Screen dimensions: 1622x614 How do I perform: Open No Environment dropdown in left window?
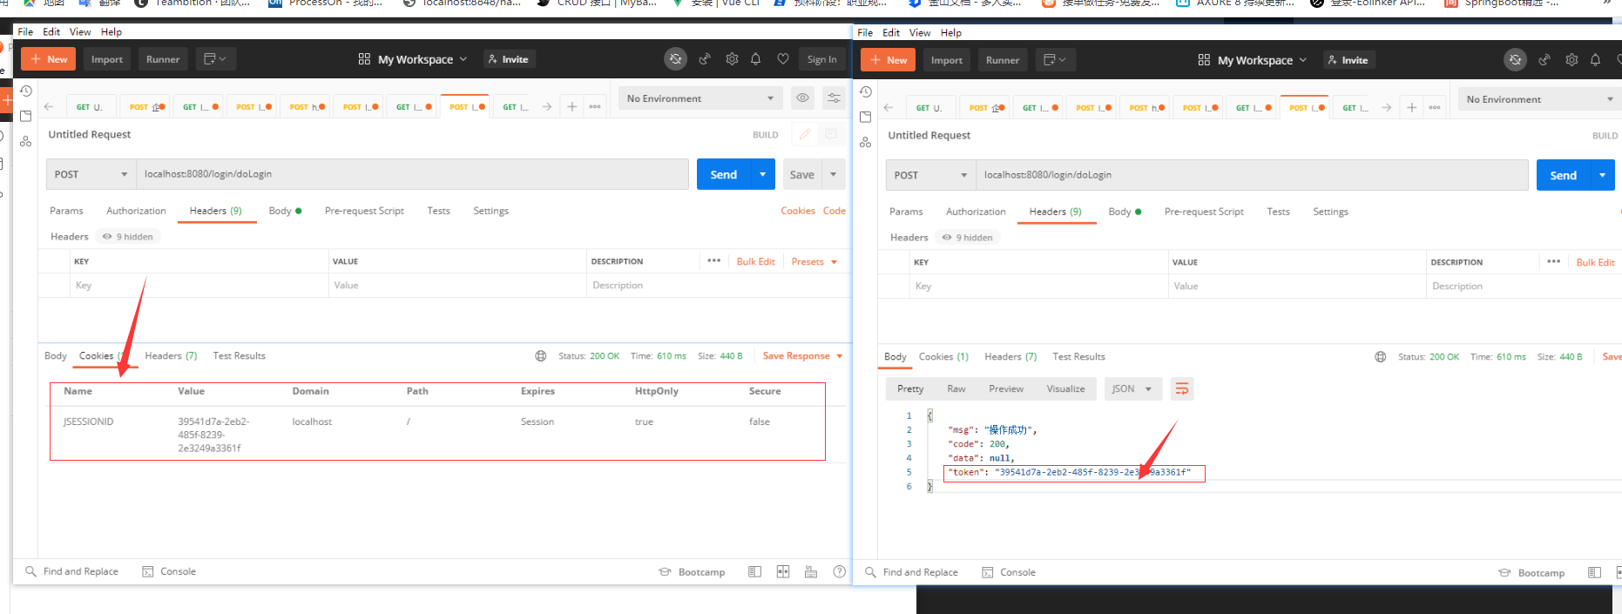700,98
